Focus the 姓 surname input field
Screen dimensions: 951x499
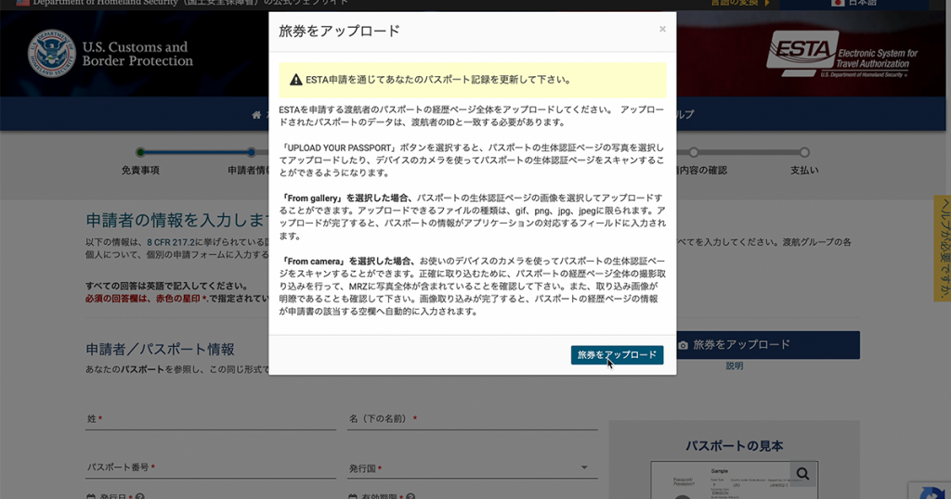click(210, 419)
